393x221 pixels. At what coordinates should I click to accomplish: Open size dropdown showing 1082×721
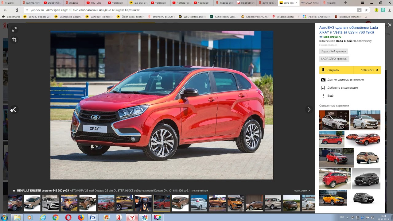click(x=367, y=70)
